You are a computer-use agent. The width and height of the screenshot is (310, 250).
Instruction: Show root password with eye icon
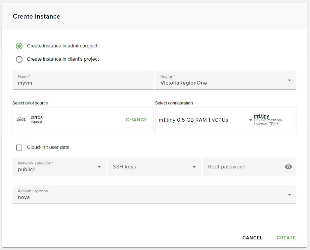[x=288, y=167]
